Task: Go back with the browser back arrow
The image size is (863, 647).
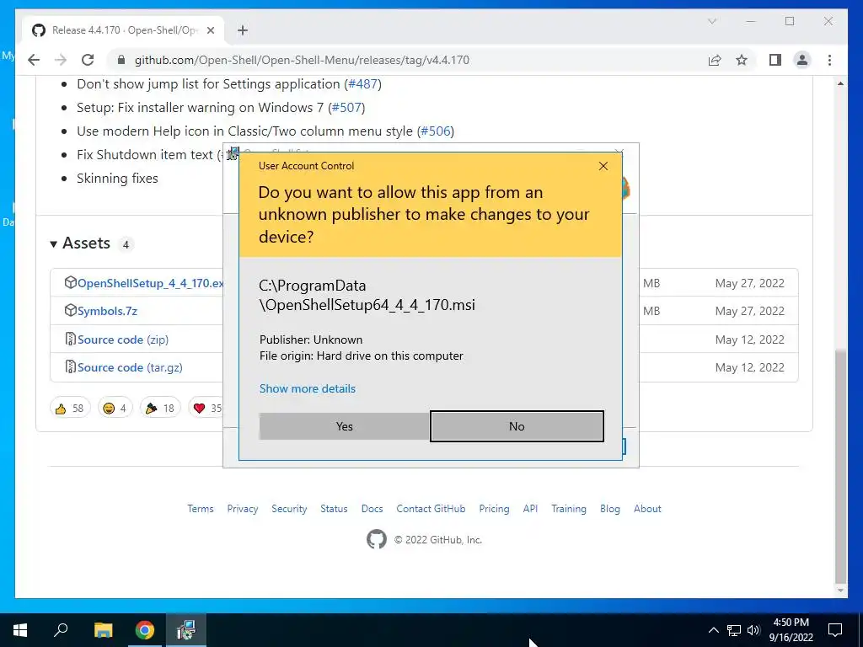Action: pyautogui.click(x=34, y=60)
